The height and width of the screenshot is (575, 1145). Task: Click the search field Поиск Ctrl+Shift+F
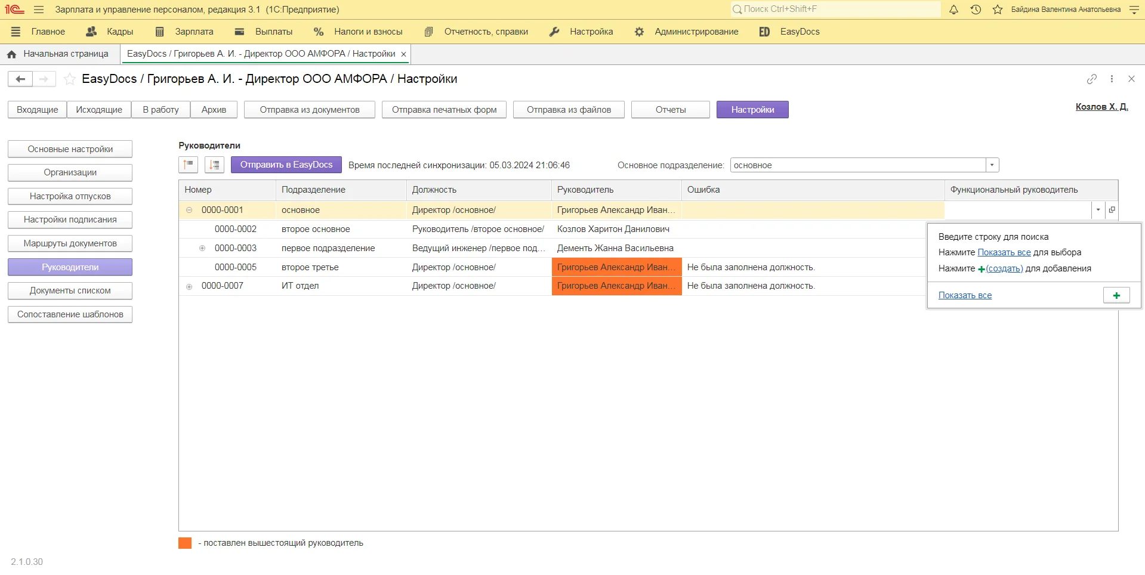[835, 9]
